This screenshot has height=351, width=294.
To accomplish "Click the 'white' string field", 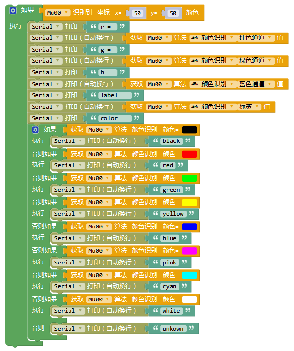I will pyautogui.click(x=172, y=311).
